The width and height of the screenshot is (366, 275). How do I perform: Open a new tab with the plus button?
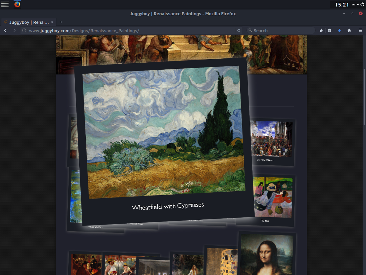[x=61, y=22]
